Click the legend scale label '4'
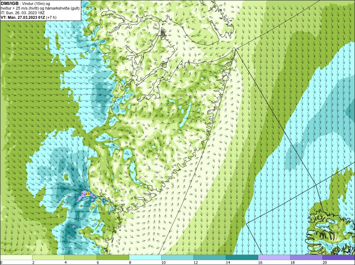Image resolution: width=355 pixels, height=265 pixels. coord(65,263)
